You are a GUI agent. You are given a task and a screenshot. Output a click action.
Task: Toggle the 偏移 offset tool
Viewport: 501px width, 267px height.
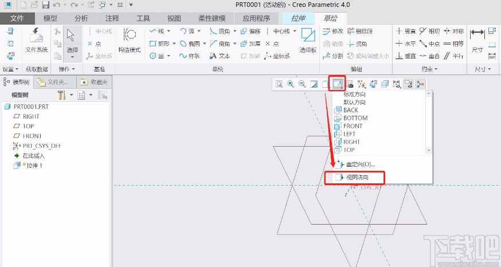click(x=250, y=31)
